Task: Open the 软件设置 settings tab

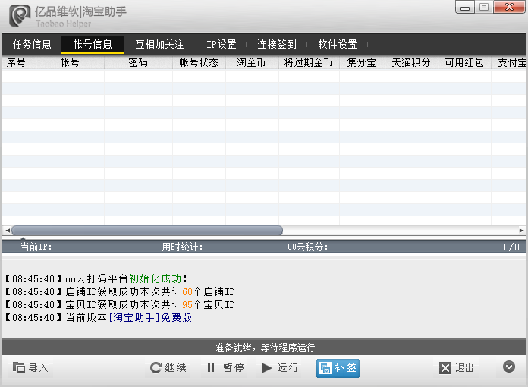Action: (338, 45)
